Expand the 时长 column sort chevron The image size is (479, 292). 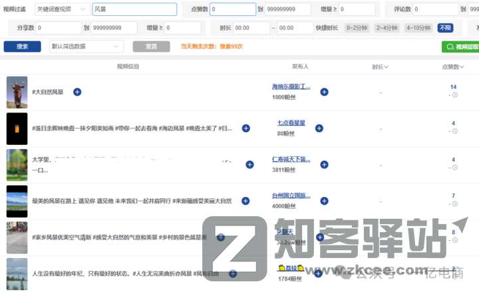[x=386, y=67]
